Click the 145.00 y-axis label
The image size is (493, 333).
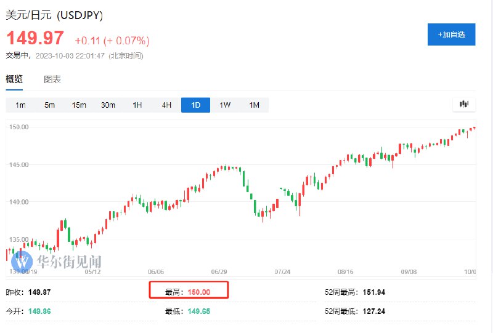(18, 164)
